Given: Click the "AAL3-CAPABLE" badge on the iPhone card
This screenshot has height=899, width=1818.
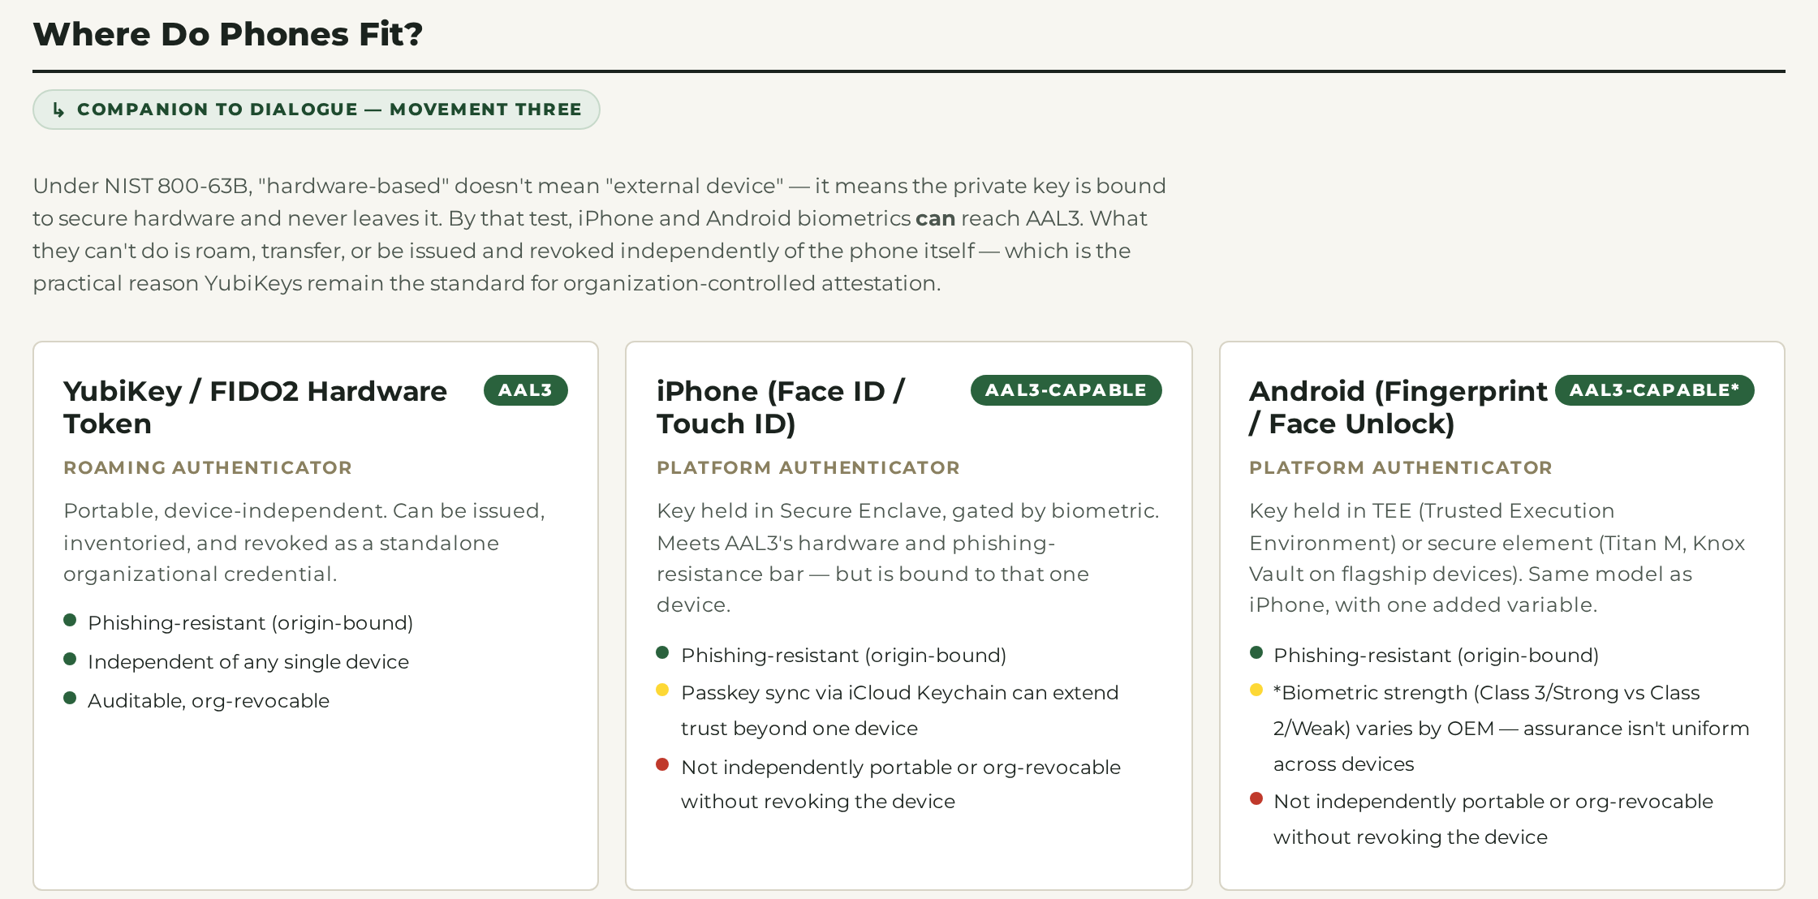Looking at the screenshot, I should [1066, 390].
